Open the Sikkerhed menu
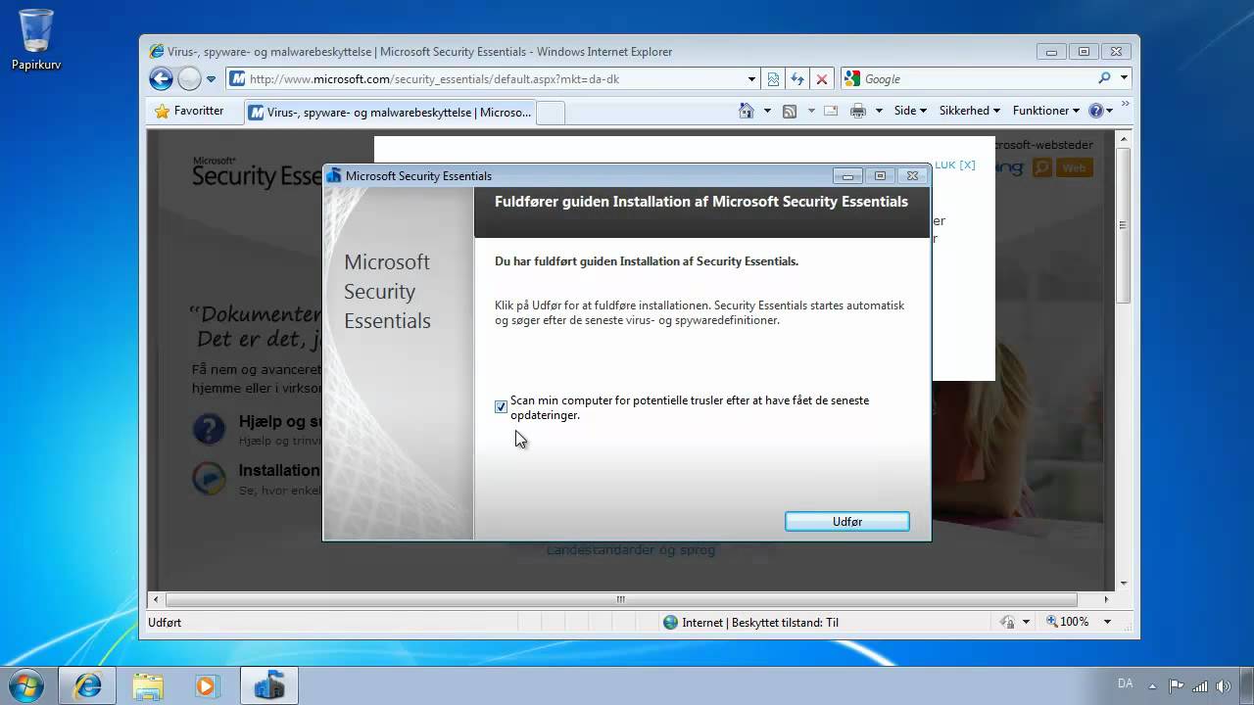Screen dimensions: 1254x705 point(969,111)
